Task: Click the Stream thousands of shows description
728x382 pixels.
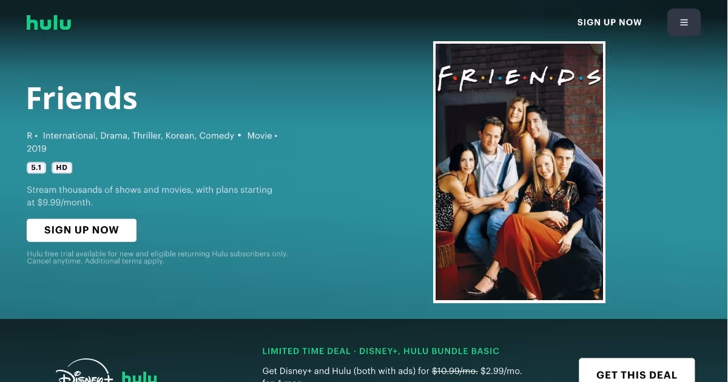Action: [149, 196]
